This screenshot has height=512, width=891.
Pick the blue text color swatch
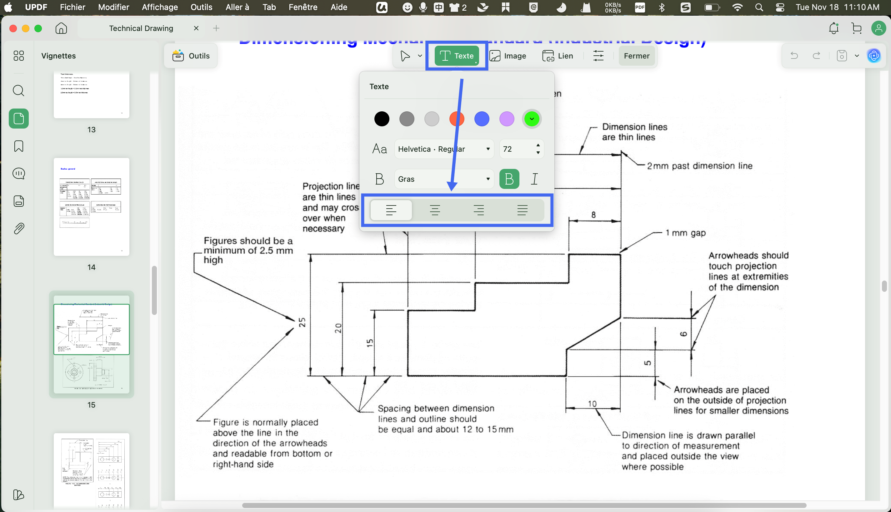482,119
